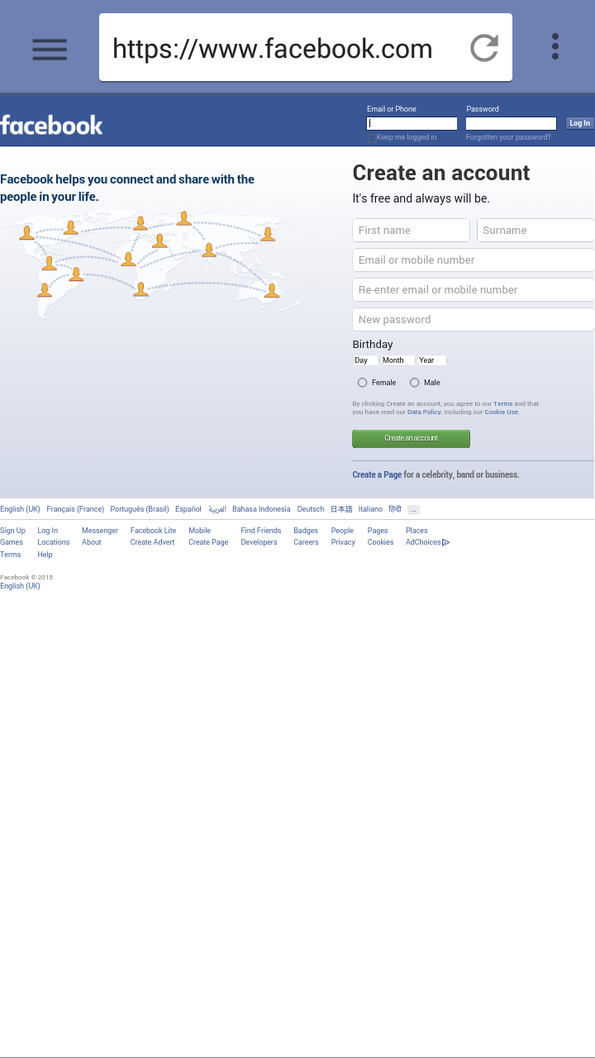This screenshot has height=1058, width=595.
Task: Open the Careers footer link
Action: [306, 542]
